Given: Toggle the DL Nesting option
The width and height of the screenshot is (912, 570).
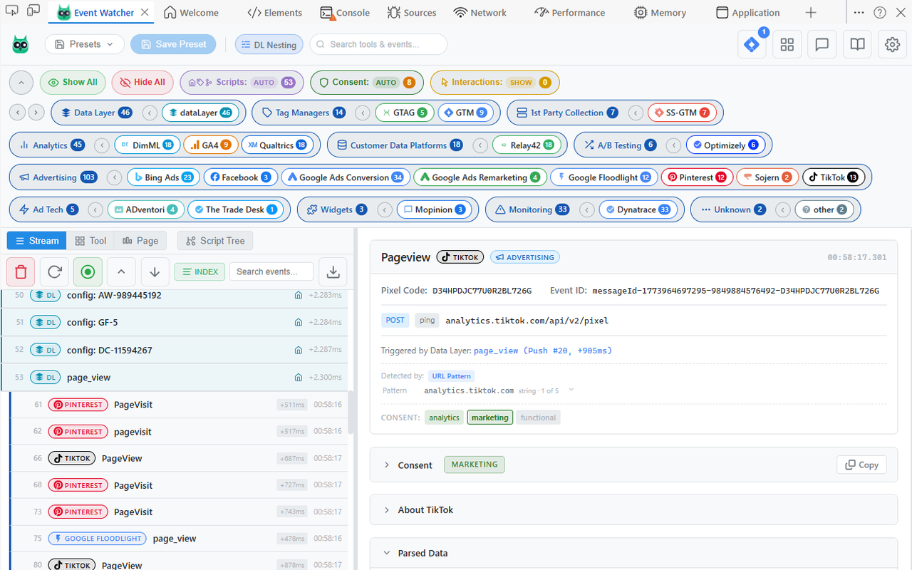Looking at the screenshot, I should pyautogui.click(x=269, y=44).
